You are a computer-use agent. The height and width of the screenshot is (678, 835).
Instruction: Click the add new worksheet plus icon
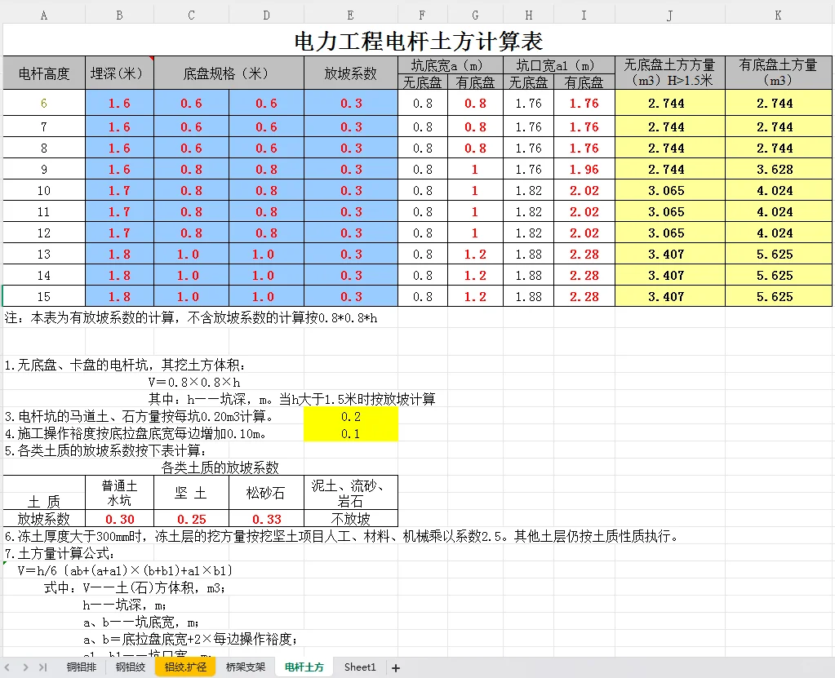[x=395, y=667]
